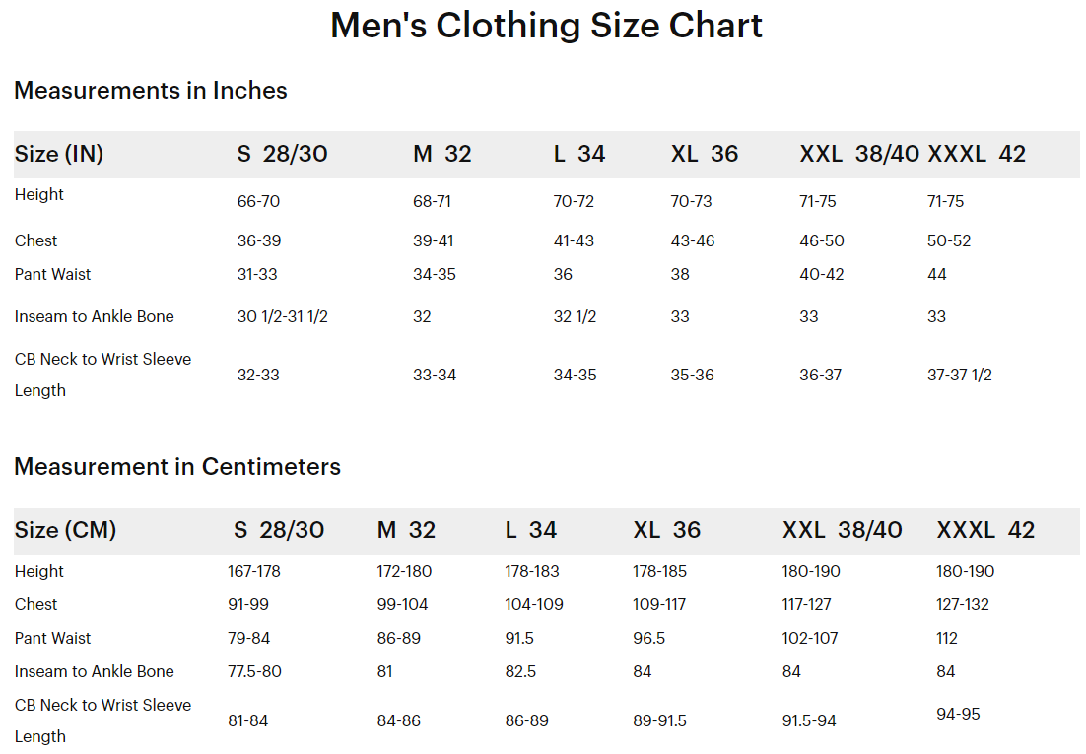Select the Size (IN) column header

pyautogui.click(x=59, y=154)
